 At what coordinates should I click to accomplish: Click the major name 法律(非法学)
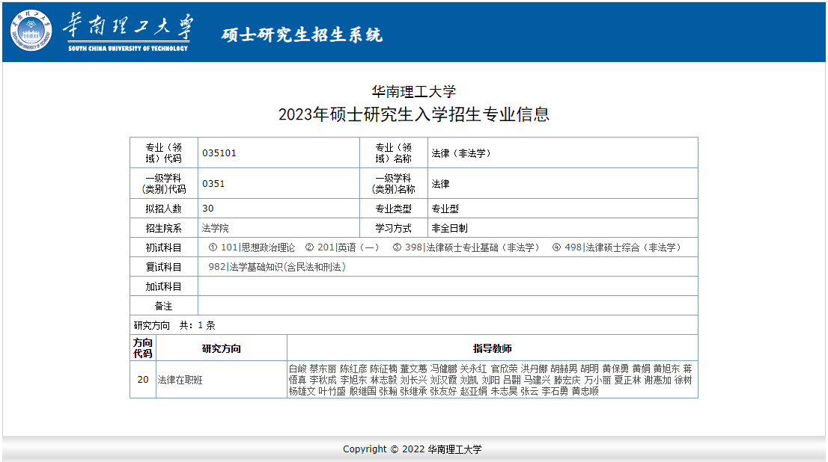[461, 153]
